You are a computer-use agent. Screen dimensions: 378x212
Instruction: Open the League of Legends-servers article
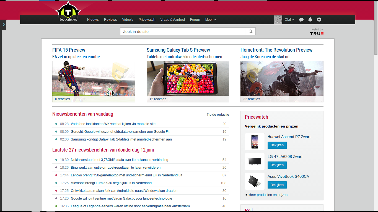pos(130,206)
